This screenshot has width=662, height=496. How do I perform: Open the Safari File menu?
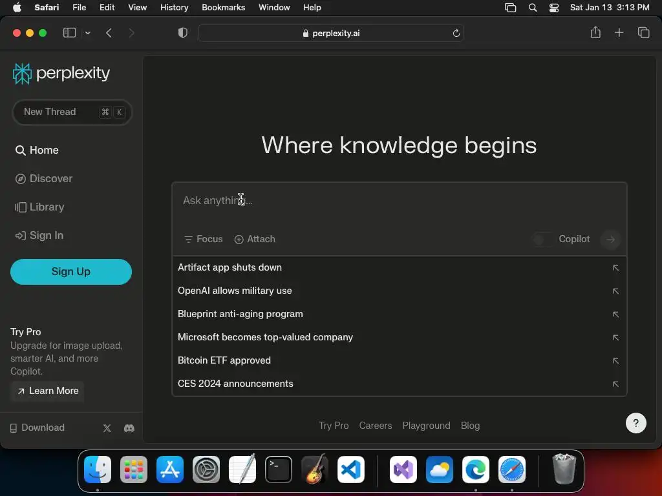coord(80,8)
